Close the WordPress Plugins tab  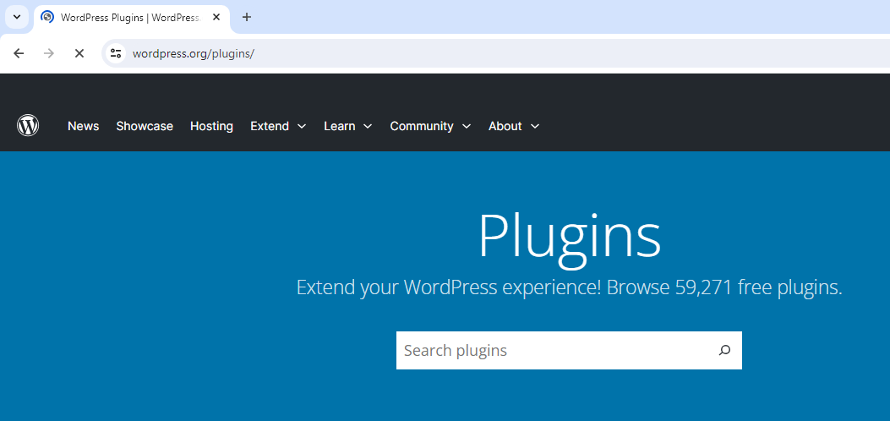click(216, 17)
